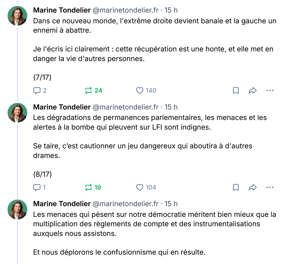Screen dimensions: 284x264
Task: Bookmark the (7/17) post
Action: tap(236, 90)
